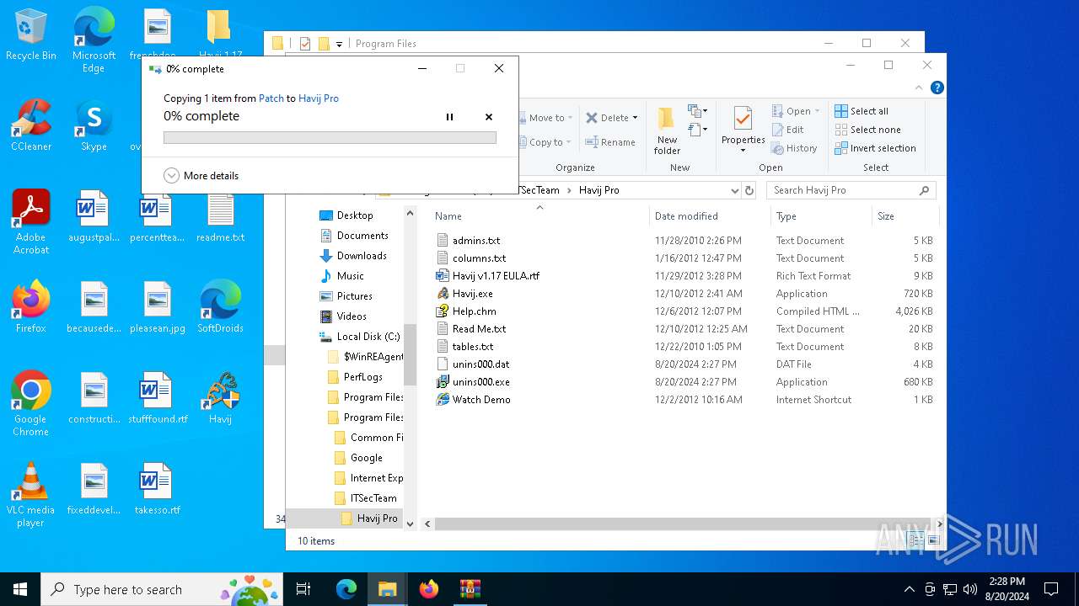Click the Search Havij Pro field

[x=851, y=190]
